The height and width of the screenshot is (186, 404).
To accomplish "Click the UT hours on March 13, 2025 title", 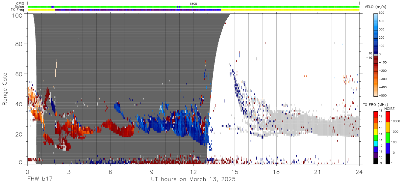I will click(x=193, y=180).
